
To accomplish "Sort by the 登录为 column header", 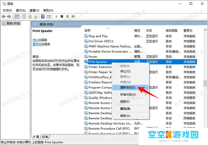I will (x=189, y=31).
